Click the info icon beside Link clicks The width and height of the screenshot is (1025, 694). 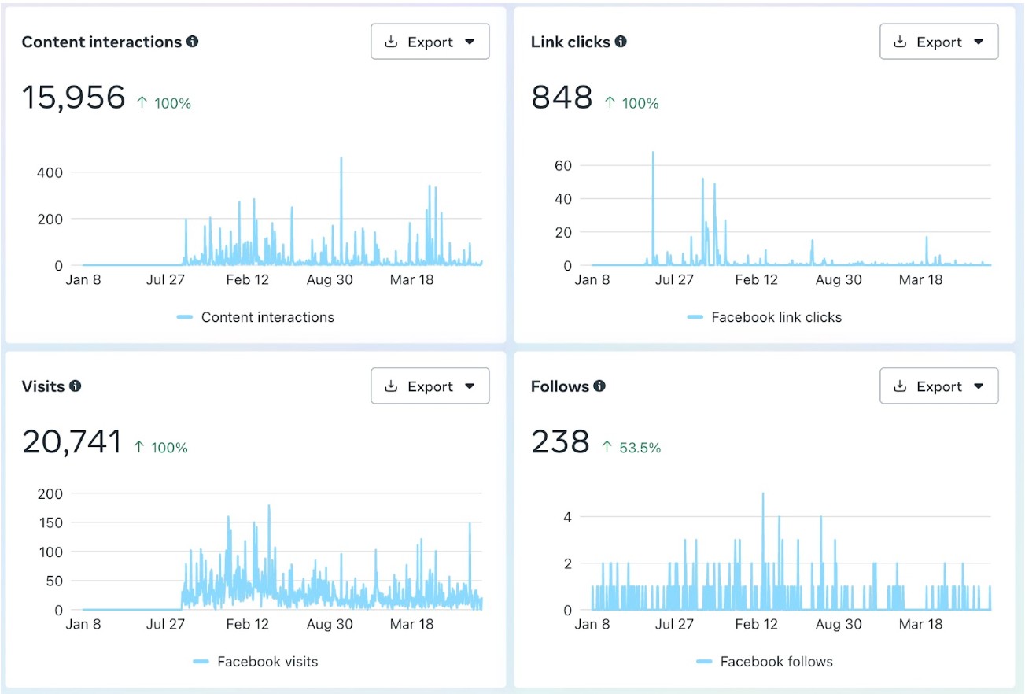coord(621,42)
